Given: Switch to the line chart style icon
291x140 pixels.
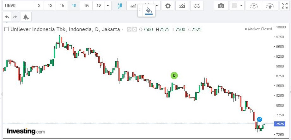Looking at the screenshot, I should (x=133, y=6).
